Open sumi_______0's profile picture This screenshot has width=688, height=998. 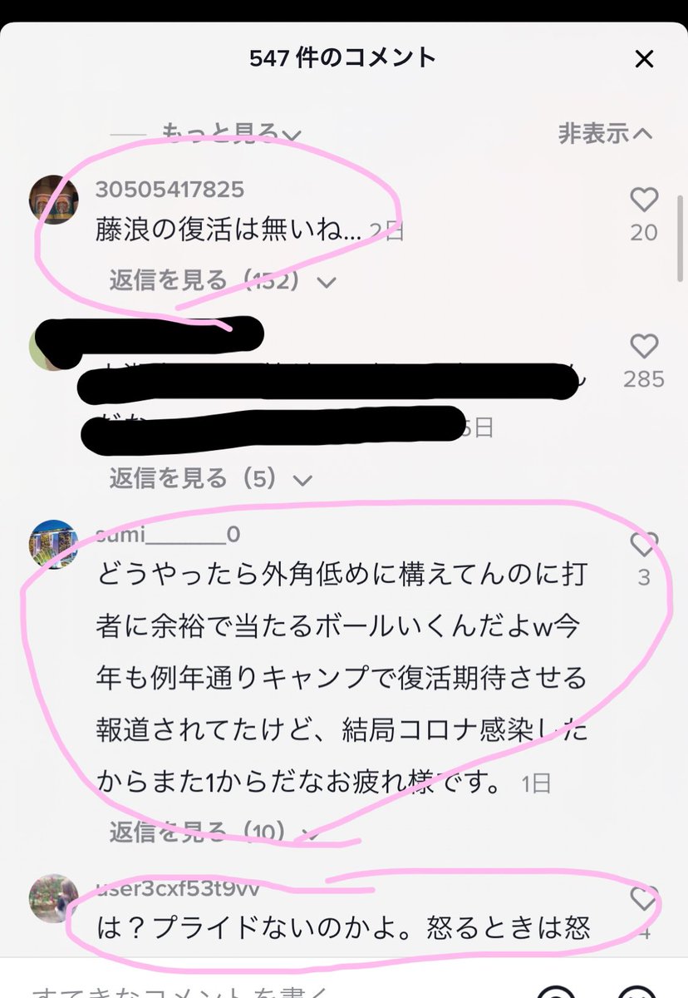[54, 545]
